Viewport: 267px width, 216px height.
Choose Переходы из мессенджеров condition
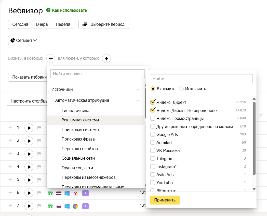click(89, 177)
